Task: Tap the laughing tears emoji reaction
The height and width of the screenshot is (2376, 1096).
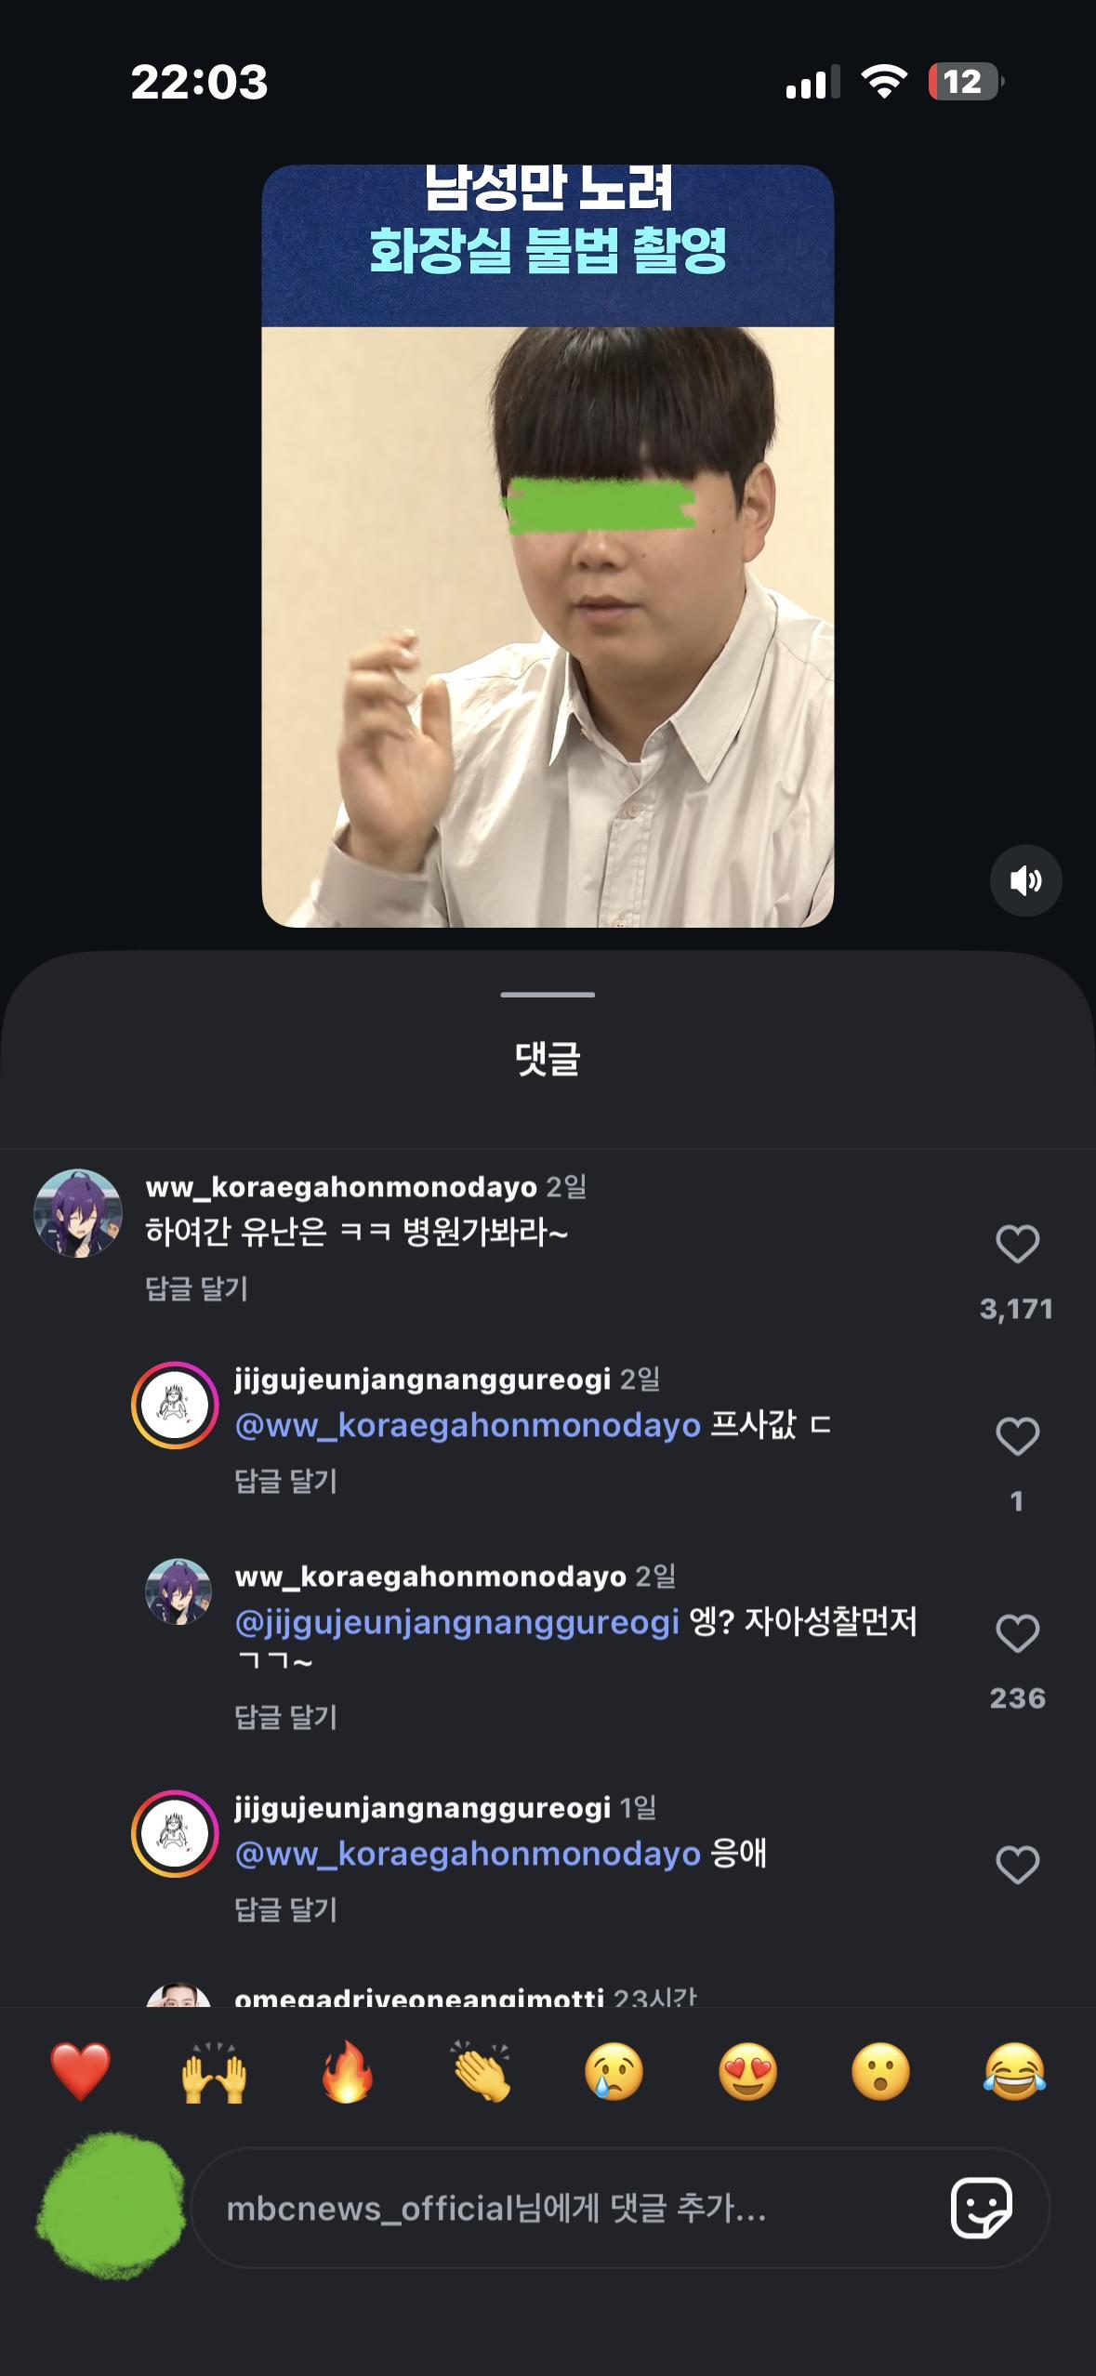Action: (x=1014, y=2072)
